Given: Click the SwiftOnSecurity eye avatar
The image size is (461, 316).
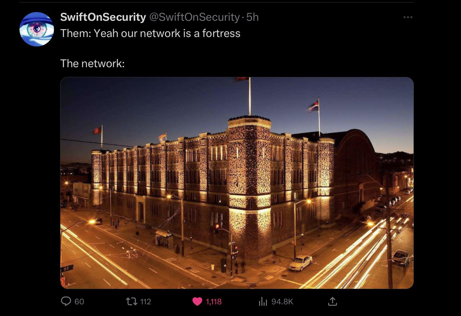Looking at the screenshot, I should (37, 29).
